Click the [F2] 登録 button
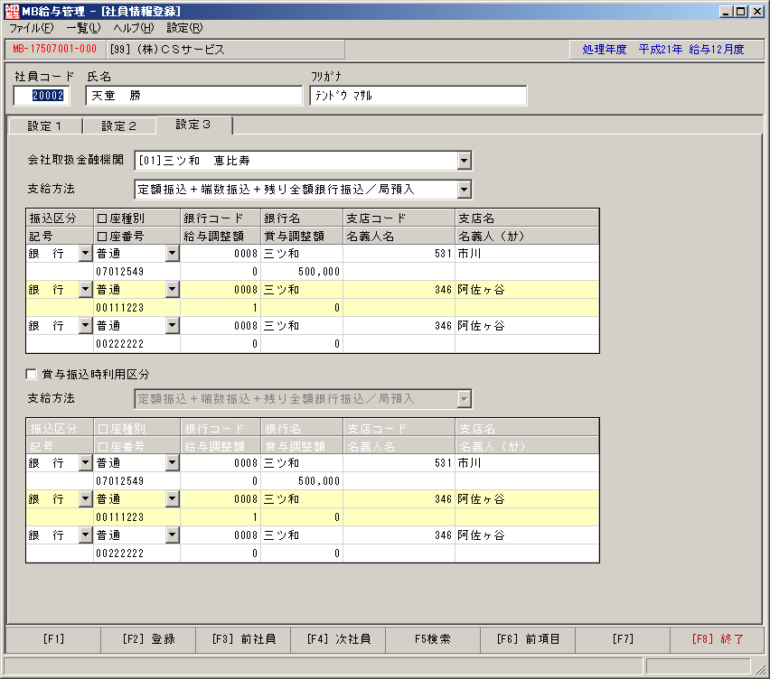Image resolution: width=770 pixels, height=679 pixels. [148, 639]
